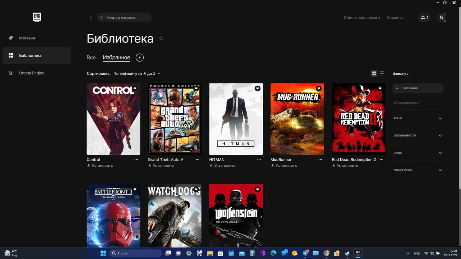This screenshot has height=259, width=461.
Task: Install Red Dead Redemption 2
Action: point(345,165)
